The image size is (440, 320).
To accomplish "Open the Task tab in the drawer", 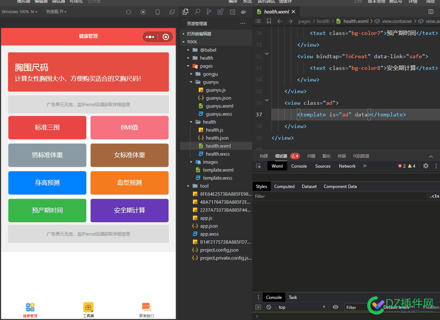I will [x=293, y=297].
